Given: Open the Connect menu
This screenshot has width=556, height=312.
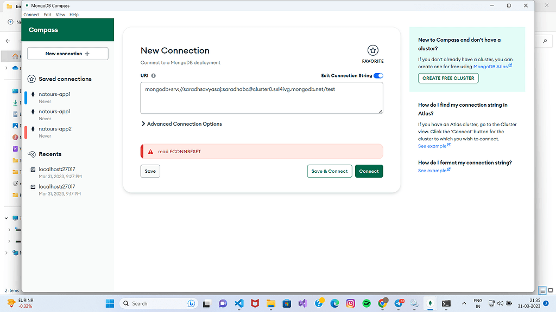Looking at the screenshot, I should tap(31, 15).
